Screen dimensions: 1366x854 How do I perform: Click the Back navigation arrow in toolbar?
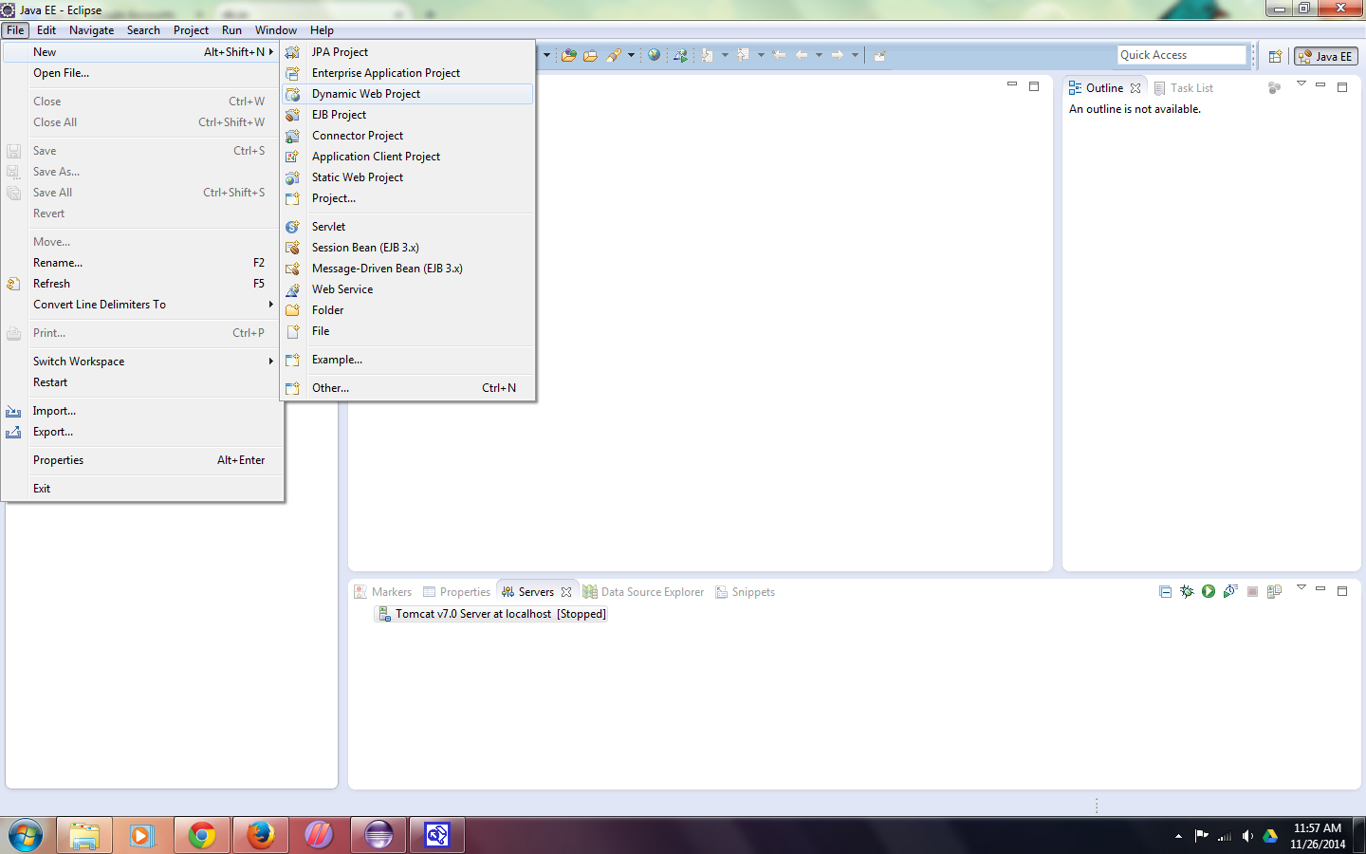pos(802,55)
